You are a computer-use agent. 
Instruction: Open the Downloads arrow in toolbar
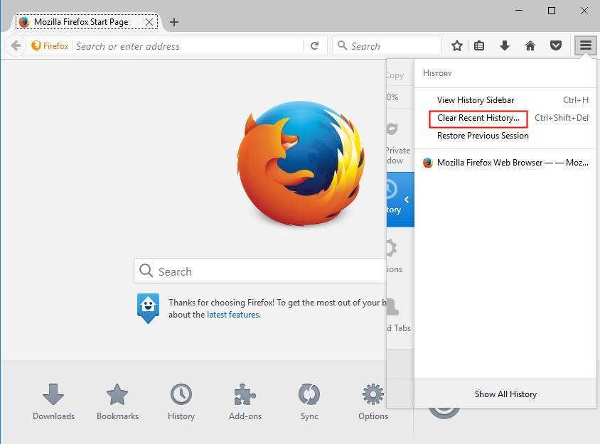coord(505,45)
